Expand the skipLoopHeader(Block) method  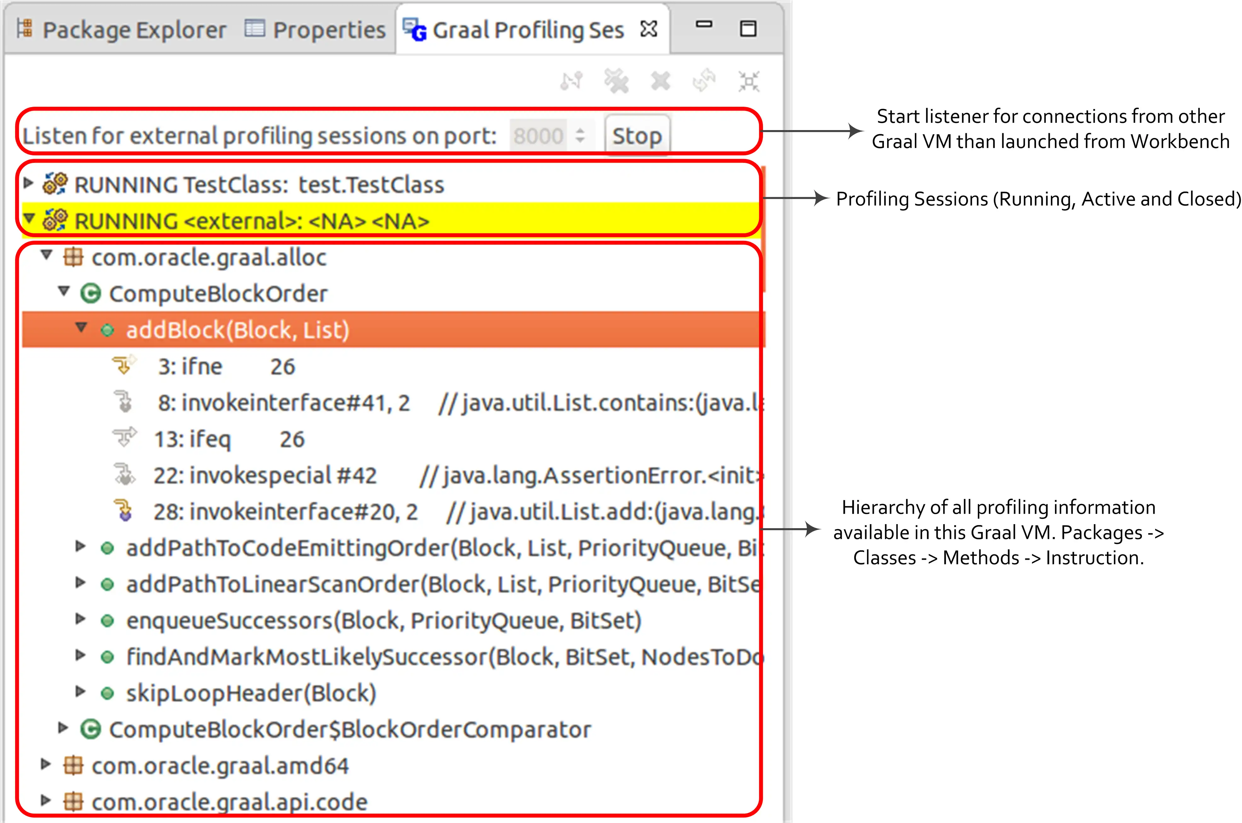pos(80,691)
